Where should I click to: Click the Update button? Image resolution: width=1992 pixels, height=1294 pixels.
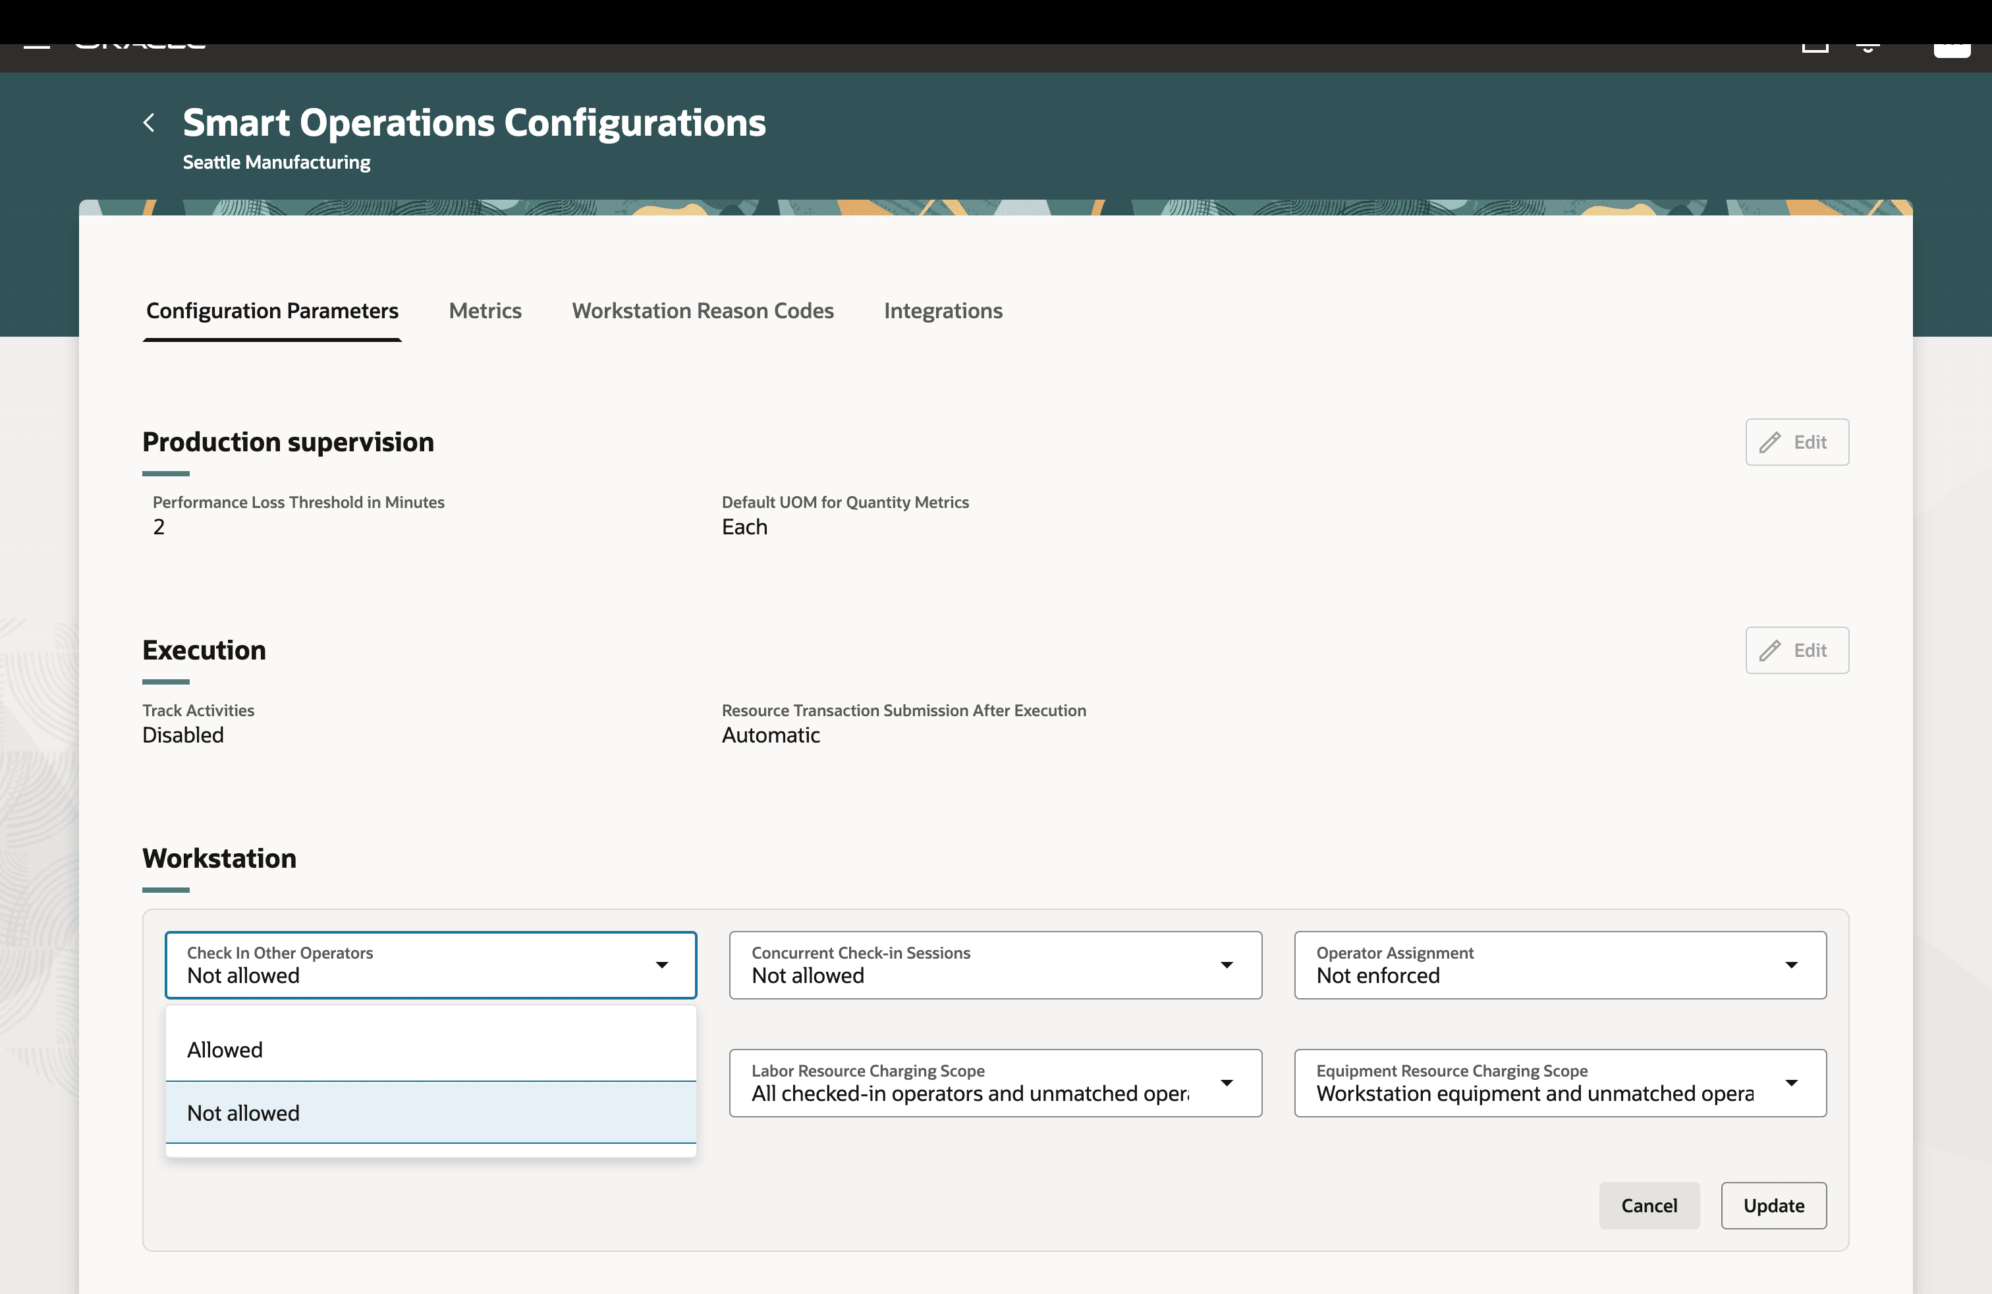1773,1205
